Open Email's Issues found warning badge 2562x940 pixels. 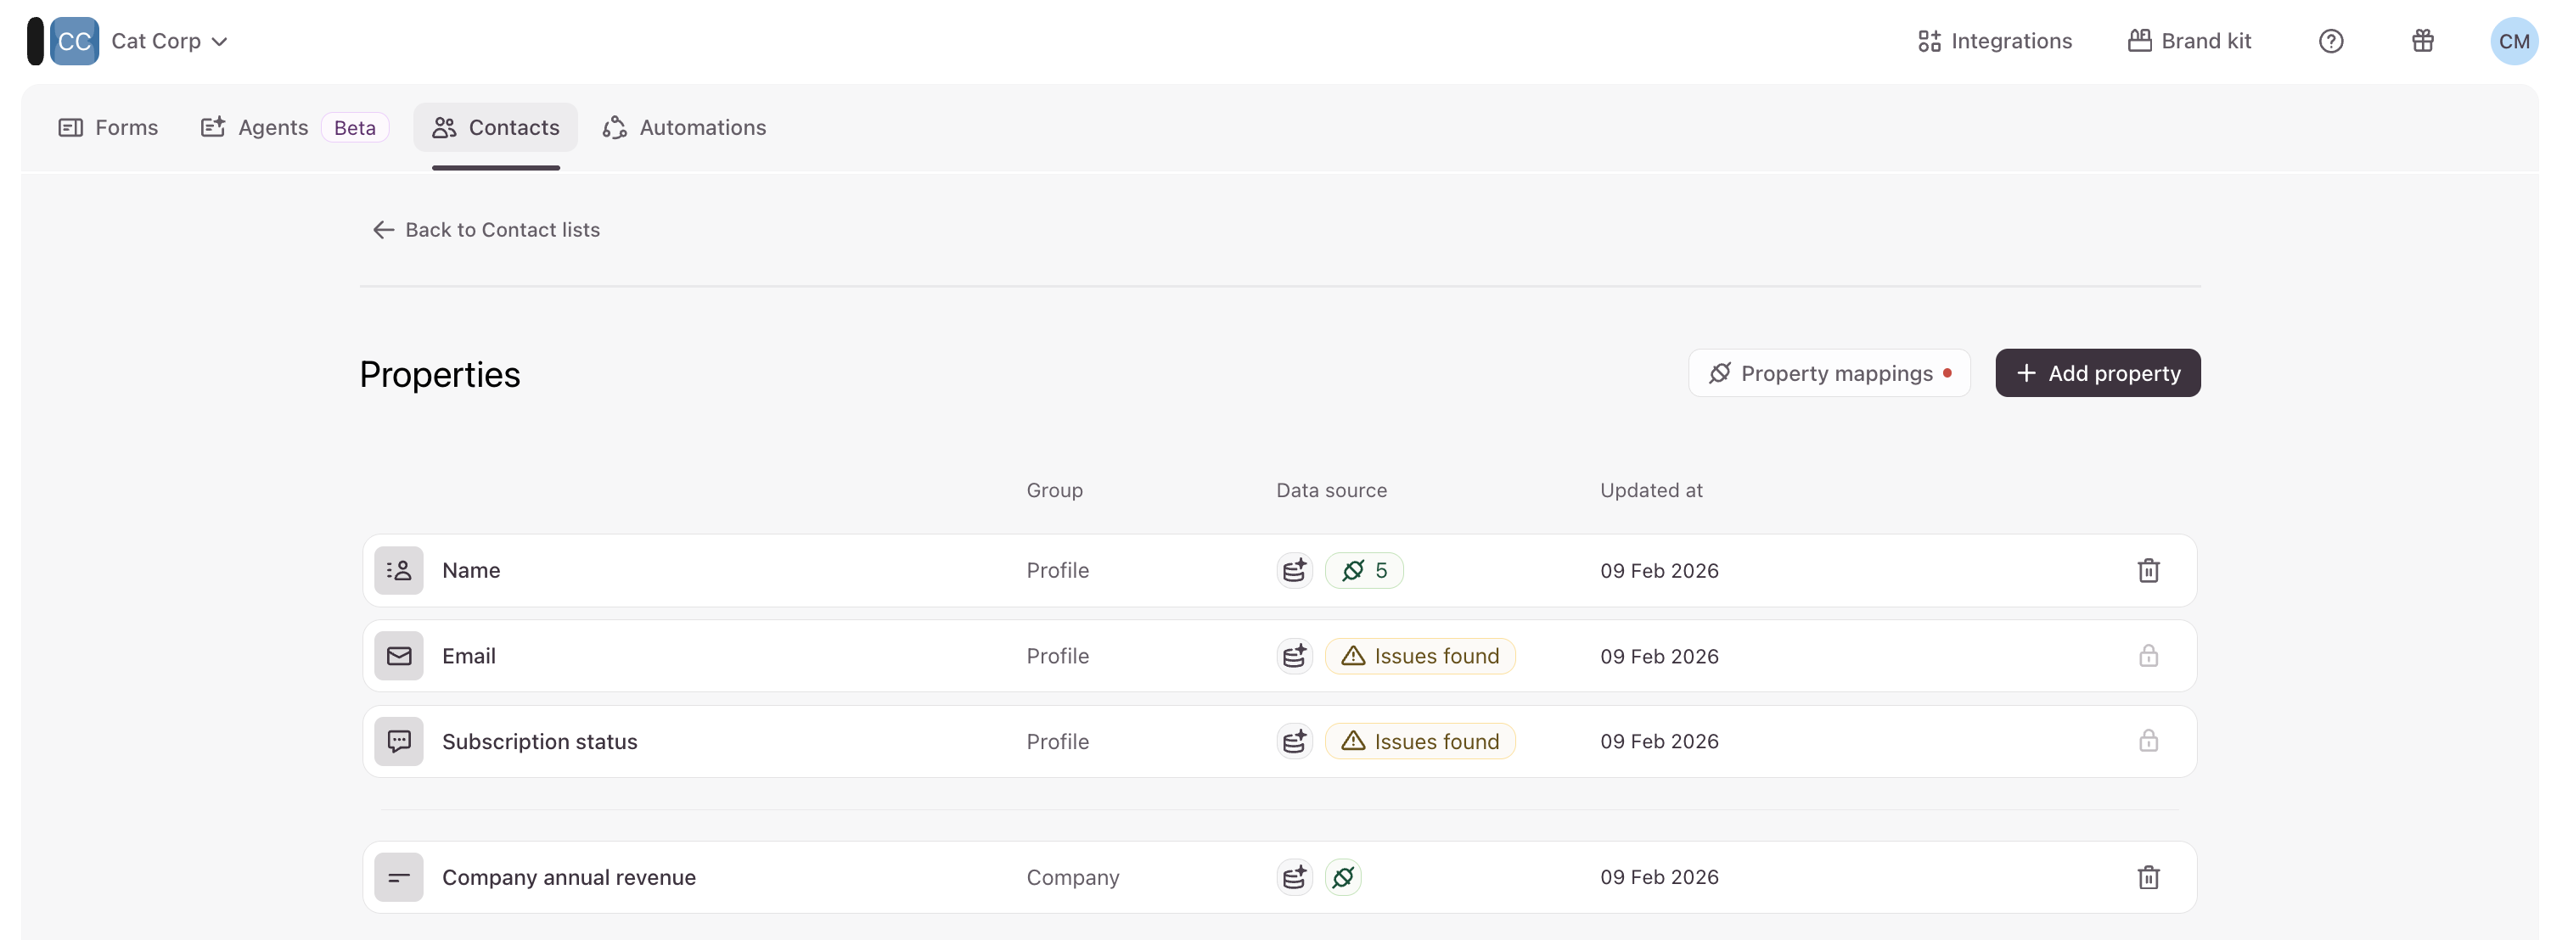click(1419, 656)
